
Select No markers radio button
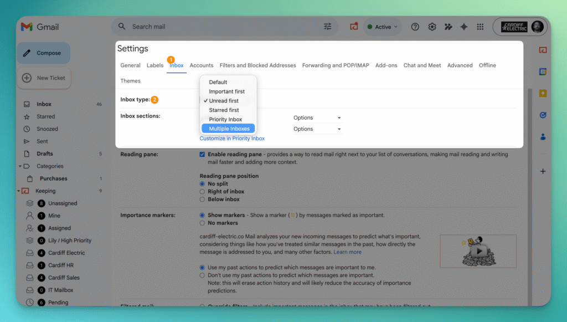pos(202,223)
